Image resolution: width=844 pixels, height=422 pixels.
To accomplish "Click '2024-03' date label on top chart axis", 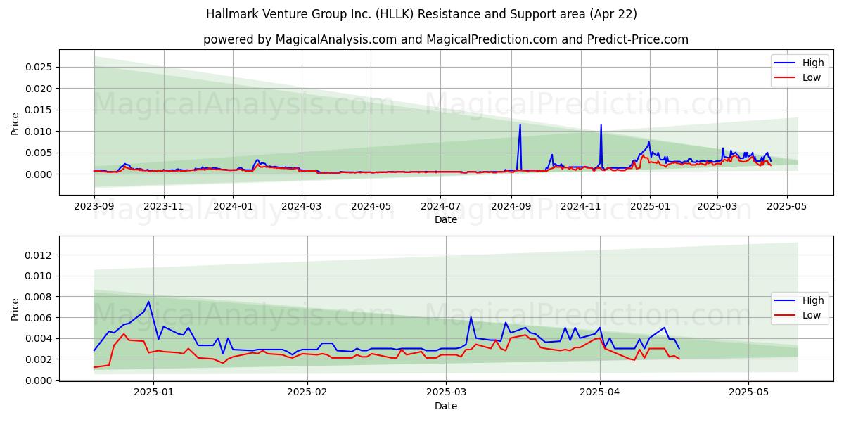I will (301, 206).
